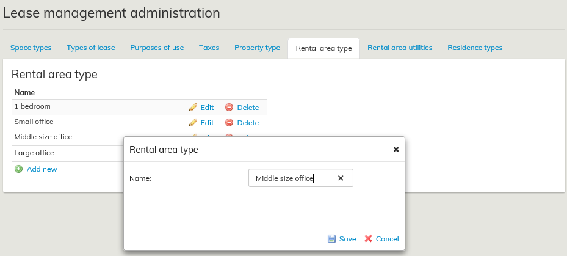This screenshot has height=256, width=567.
Task: Switch to the Space types tab
Action: [31, 48]
